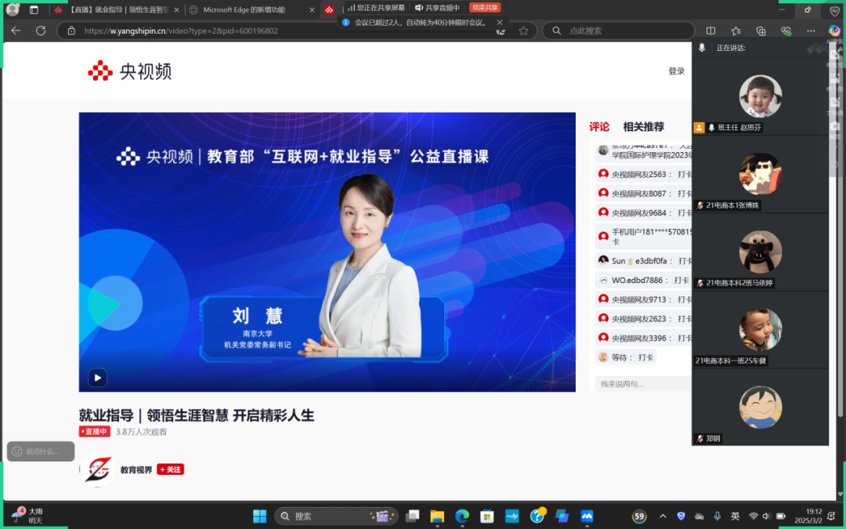
Task: Open Tencent Meeting taskbar icon
Action: coord(587,516)
